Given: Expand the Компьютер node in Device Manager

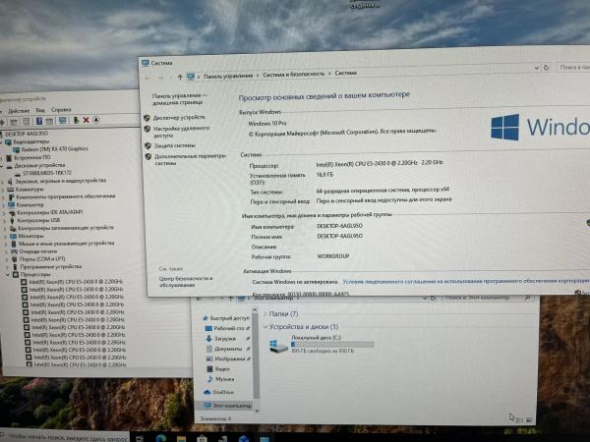Looking at the screenshot, I should coord(4,205).
